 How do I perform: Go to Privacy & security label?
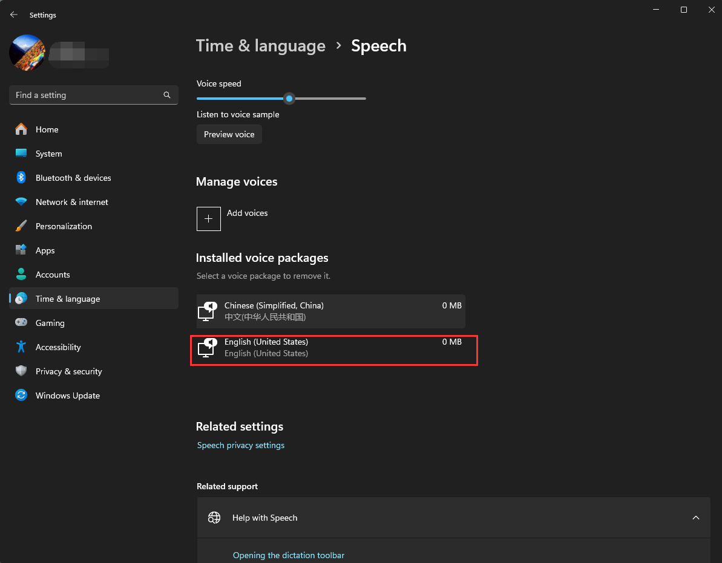(x=68, y=371)
